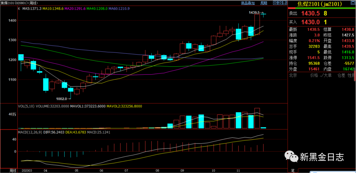Open the 商品叠加 overlay link
This screenshot has height=173, width=356.
[x=248, y=3]
